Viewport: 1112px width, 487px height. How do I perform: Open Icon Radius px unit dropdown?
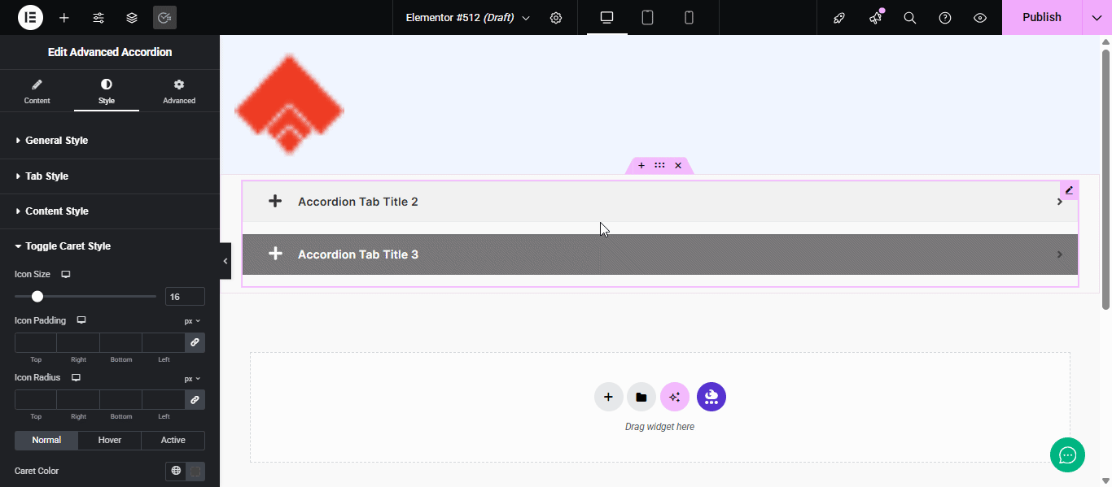click(192, 378)
